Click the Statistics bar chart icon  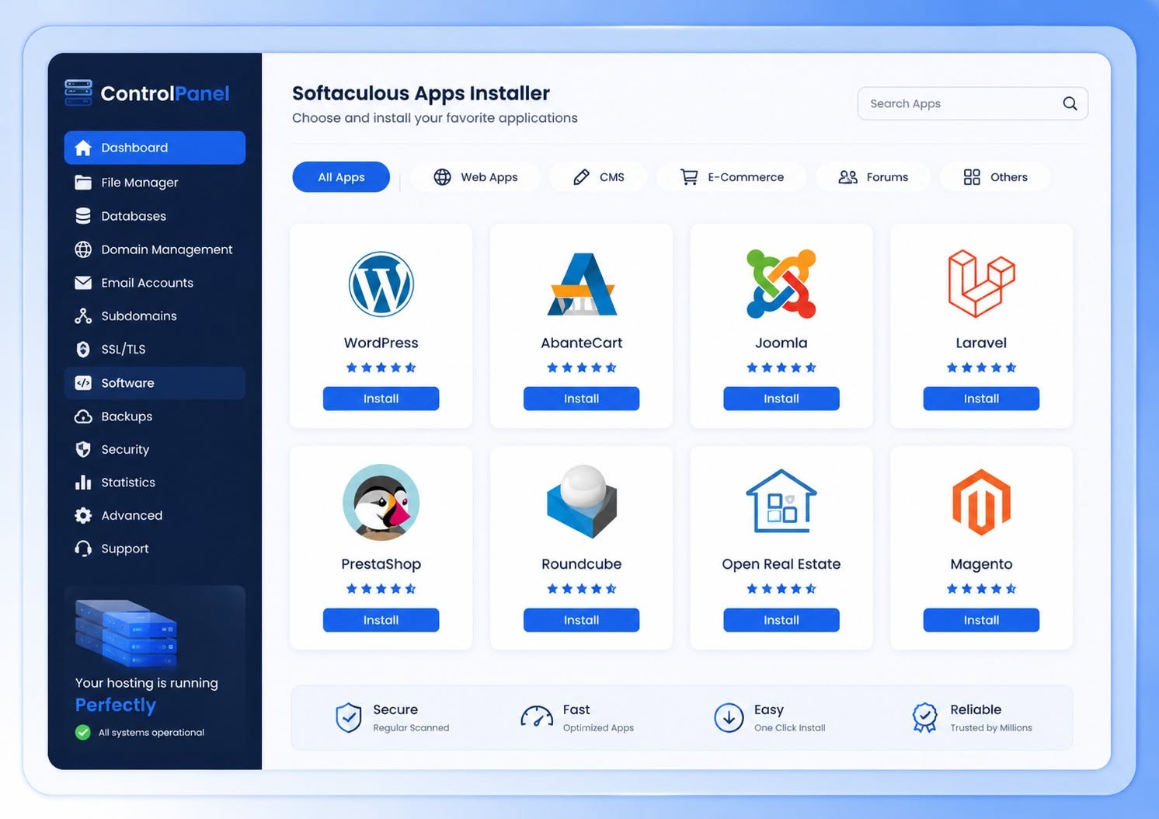(x=83, y=483)
